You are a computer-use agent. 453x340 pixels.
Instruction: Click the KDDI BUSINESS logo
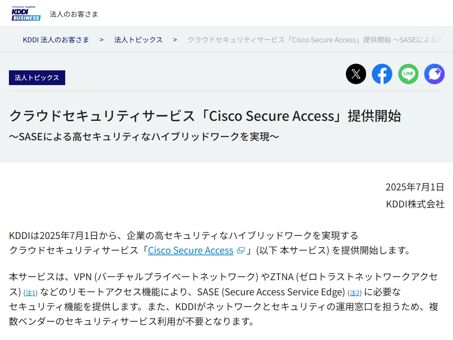pos(26,13)
